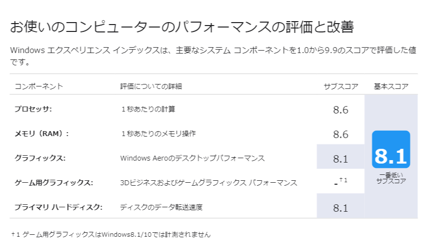
Task: Click the memory (RAM) subscore 8.6
Action: 340,134
